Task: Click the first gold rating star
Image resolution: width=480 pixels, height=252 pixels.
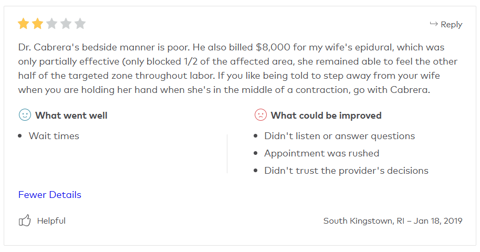Action: coord(24,24)
